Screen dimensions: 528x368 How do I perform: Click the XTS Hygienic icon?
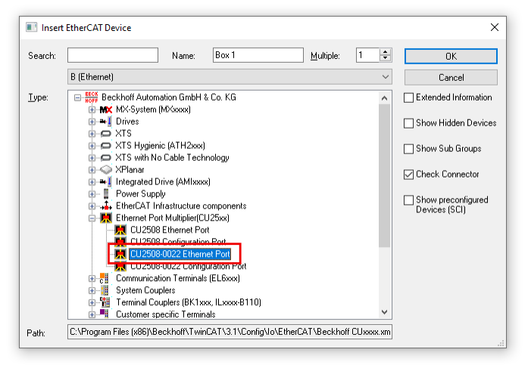[106, 146]
